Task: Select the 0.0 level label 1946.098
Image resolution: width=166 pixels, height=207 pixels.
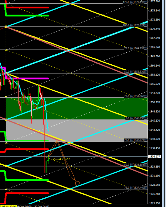Action: tap(137, 118)
